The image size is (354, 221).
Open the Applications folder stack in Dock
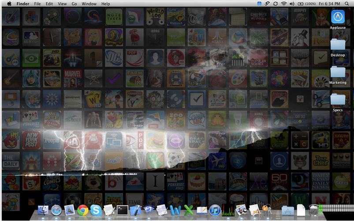(x=288, y=210)
